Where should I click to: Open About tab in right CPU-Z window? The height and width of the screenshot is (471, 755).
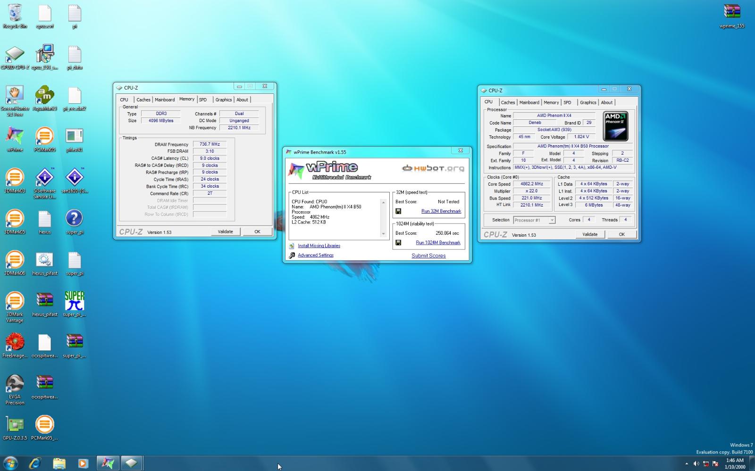click(607, 102)
